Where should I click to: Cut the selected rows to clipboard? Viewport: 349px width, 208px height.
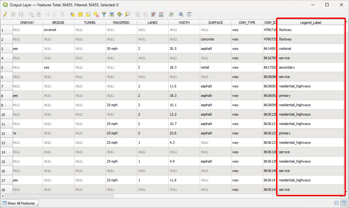[x=47, y=14]
